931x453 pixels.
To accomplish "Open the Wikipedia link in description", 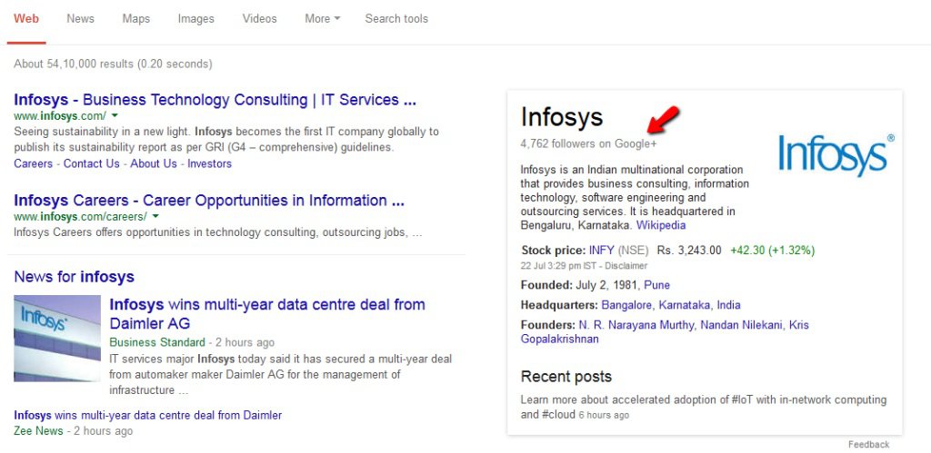I will (661, 225).
